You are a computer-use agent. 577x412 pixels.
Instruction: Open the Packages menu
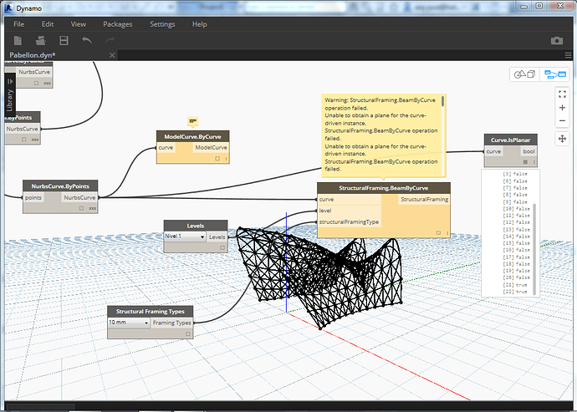pos(117,24)
